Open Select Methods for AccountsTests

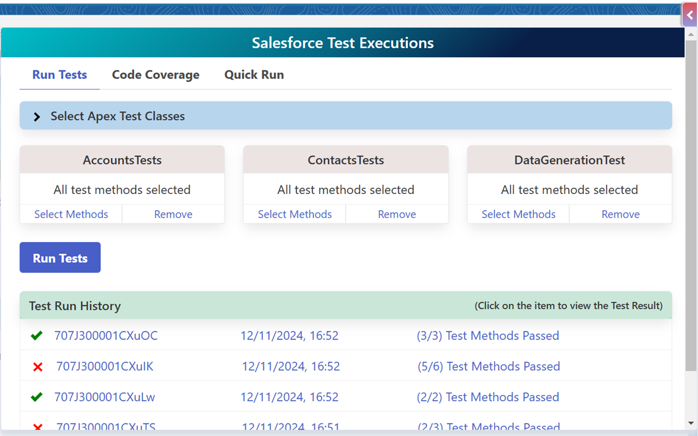click(x=70, y=214)
